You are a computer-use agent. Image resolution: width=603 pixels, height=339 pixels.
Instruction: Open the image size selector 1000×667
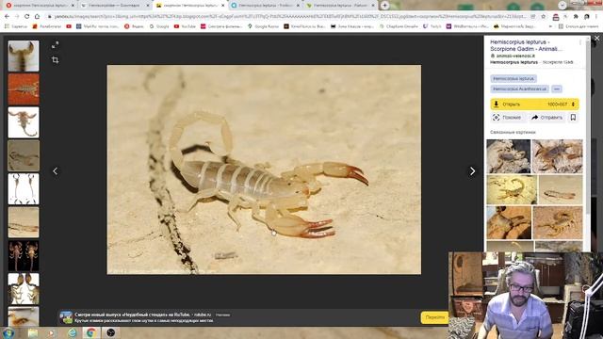[561, 105]
